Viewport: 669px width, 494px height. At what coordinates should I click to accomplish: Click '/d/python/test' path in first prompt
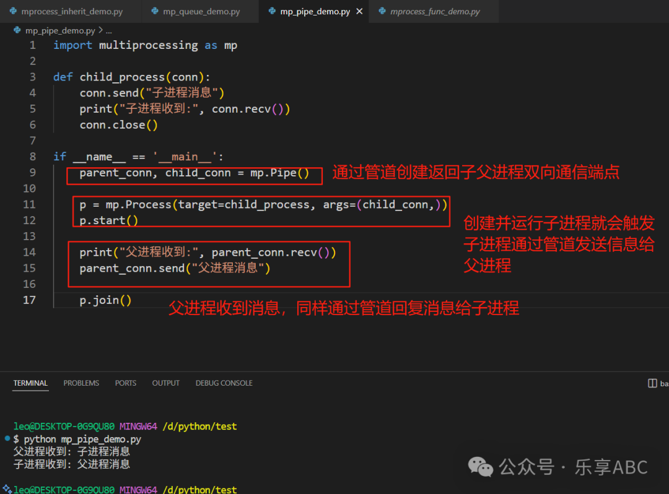(199, 427)
